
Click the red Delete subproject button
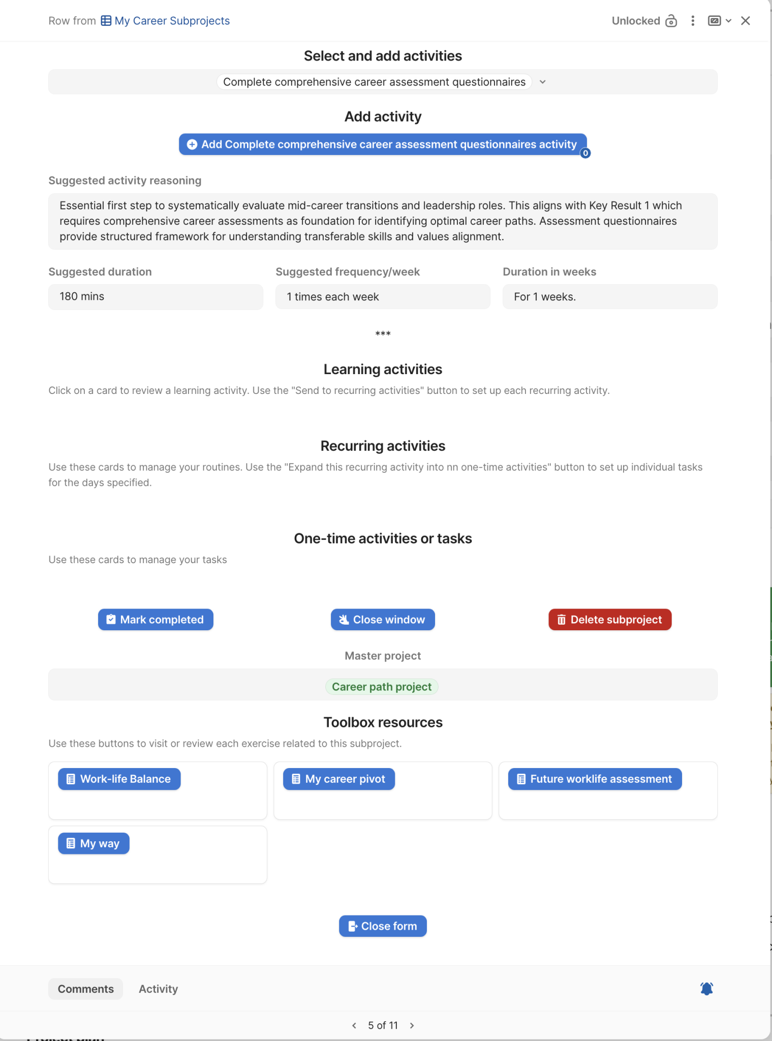pos(610,620)
